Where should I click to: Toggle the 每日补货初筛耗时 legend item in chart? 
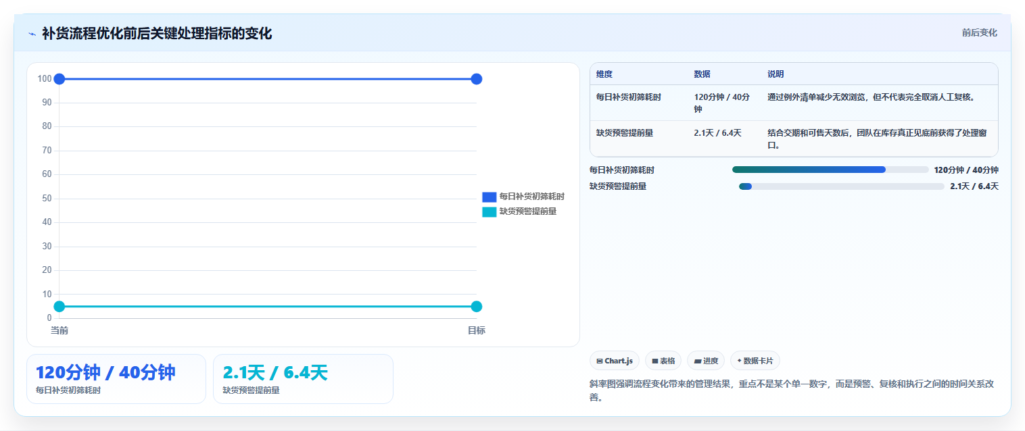523,197
